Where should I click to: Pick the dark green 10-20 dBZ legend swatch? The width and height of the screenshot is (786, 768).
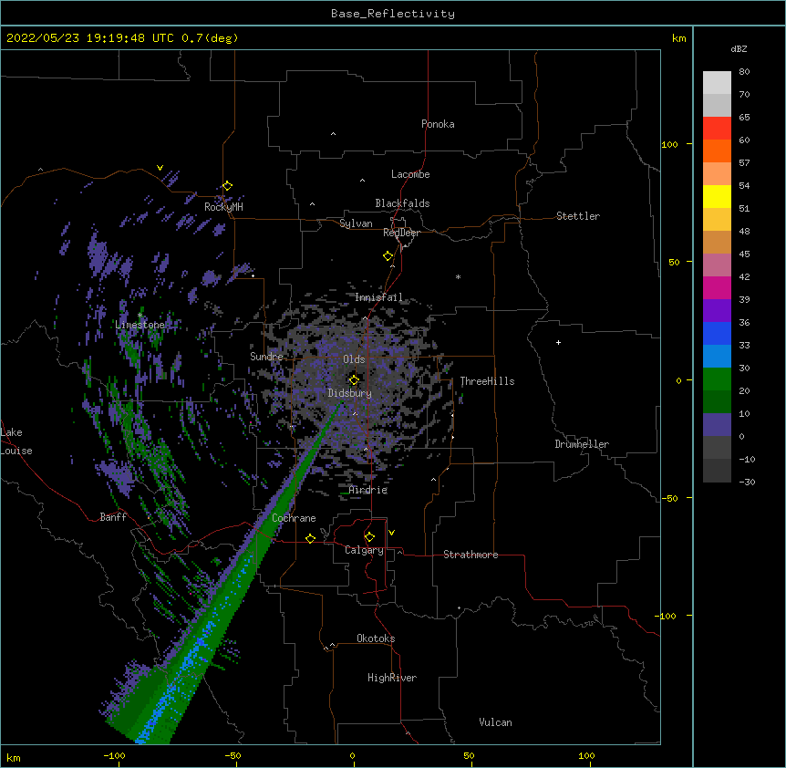coord(717,402)
